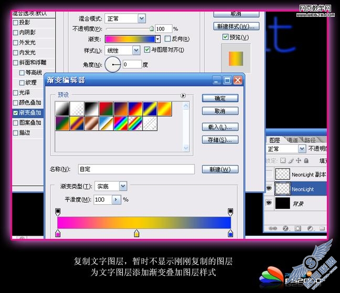Pick the blue-red-yellow gradient preset
This screenshot has width=340, height=293.
tap(135, 109)
